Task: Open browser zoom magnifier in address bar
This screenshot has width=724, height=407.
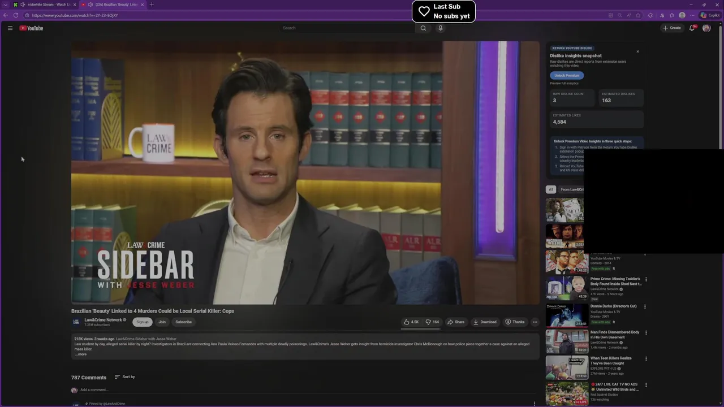Action: [619, 15]
